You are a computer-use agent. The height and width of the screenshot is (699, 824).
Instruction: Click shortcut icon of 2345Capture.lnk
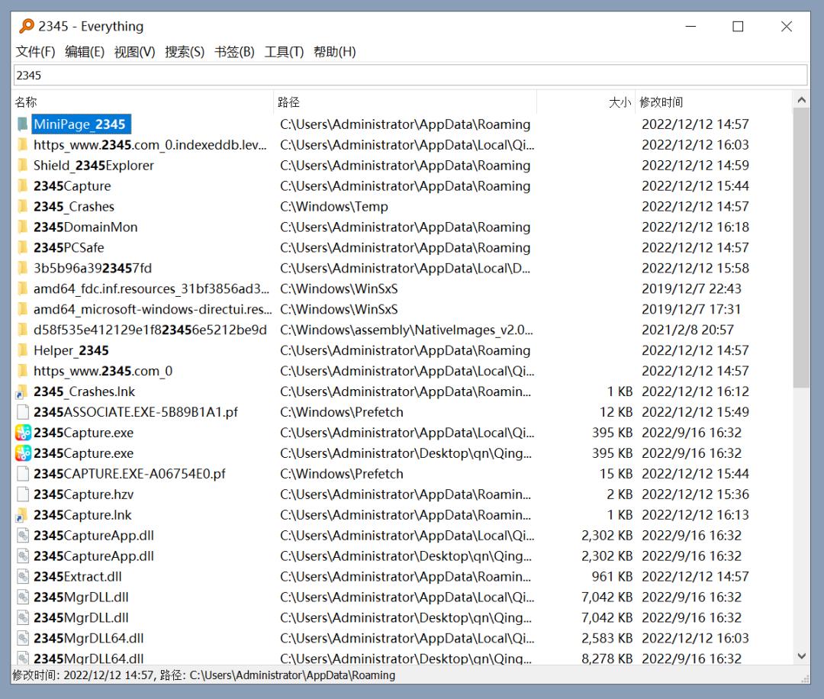[21, 515]
